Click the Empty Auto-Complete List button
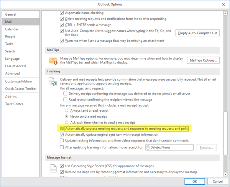Screen dimensions: 230x187 click(198, 33)
